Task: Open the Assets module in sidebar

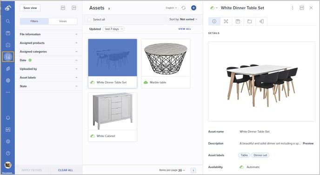Action: [8, 57]
